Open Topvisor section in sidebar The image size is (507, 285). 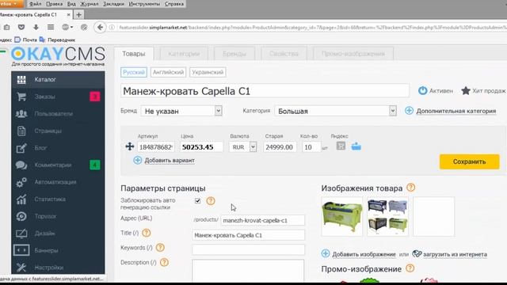click(x=58, y=216)
